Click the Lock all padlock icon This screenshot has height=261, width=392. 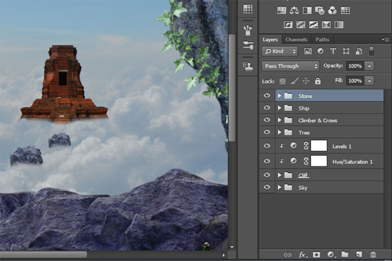click(x=318, y=81)
